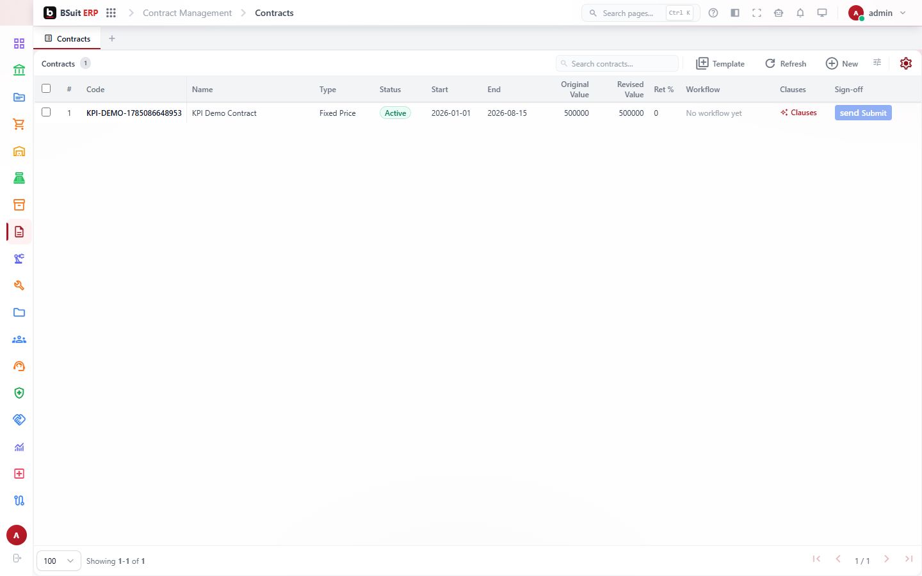Open the analytics chart module in sidebar
The image size is (922, 576).
19,447
